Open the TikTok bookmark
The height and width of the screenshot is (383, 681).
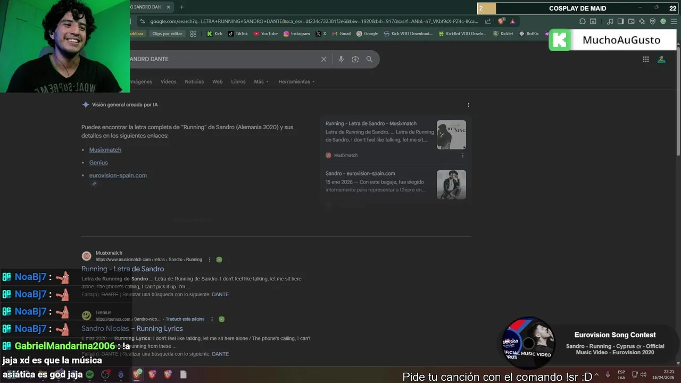238,34
